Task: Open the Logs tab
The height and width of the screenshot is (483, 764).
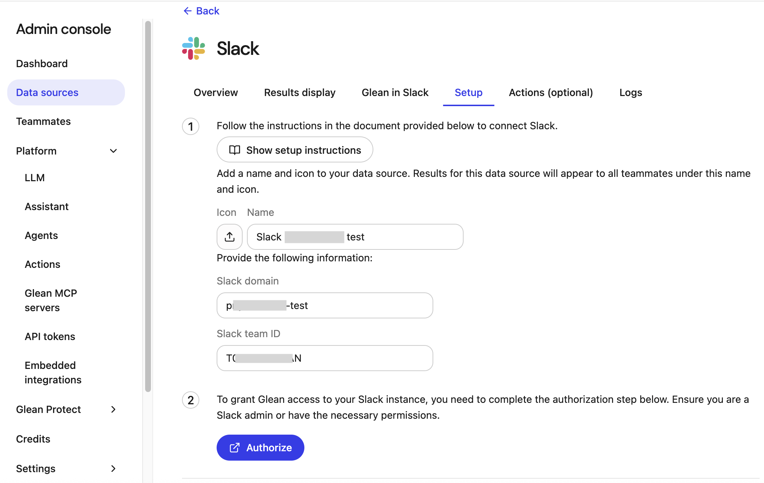Action: pos(630,92)
